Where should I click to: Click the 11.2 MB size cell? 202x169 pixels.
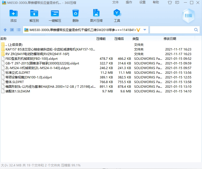(107, 72)
